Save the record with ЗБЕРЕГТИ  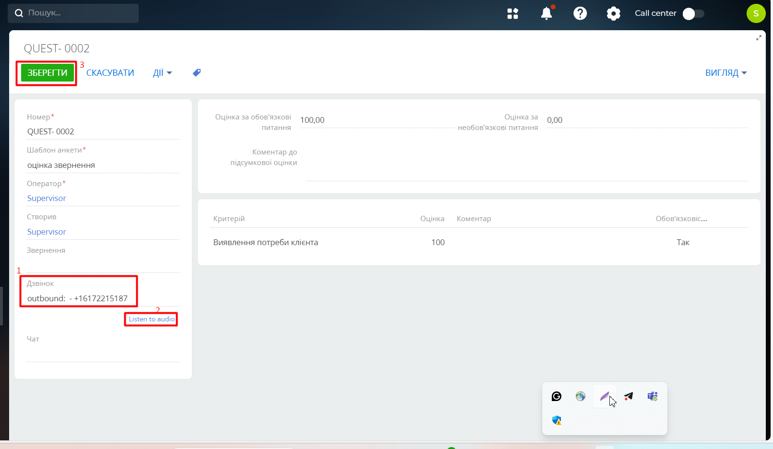(47, 73)
